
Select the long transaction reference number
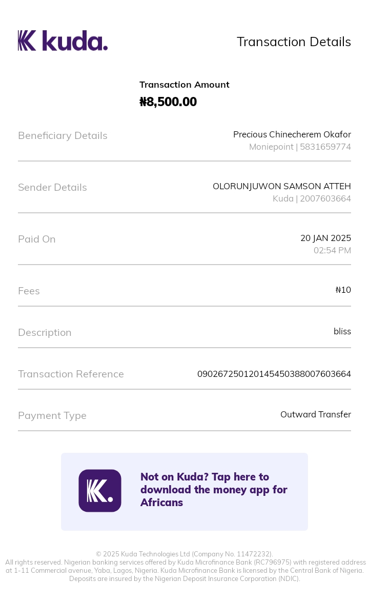point(274,374)
